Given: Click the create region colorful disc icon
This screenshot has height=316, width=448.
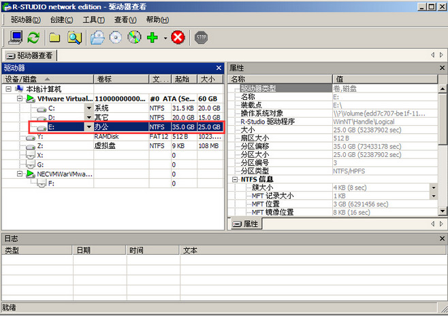Looking at the screenshot, I should pos(134,37).
